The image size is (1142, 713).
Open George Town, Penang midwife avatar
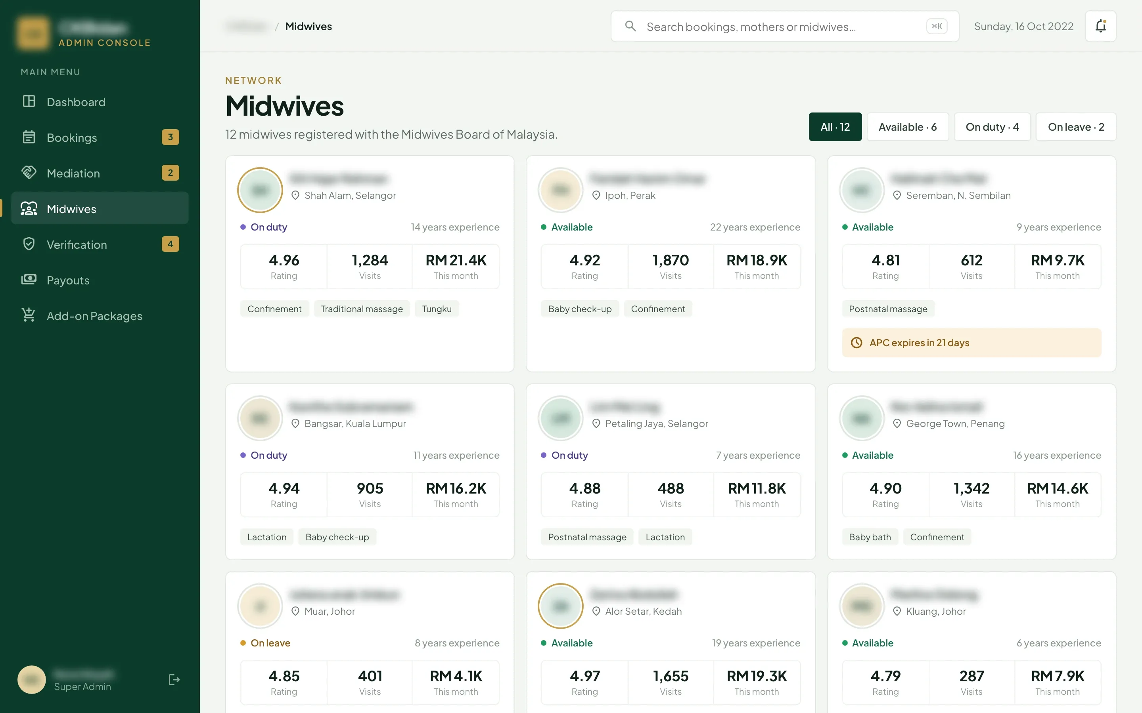pyautogui.click(x=862, y=418)
